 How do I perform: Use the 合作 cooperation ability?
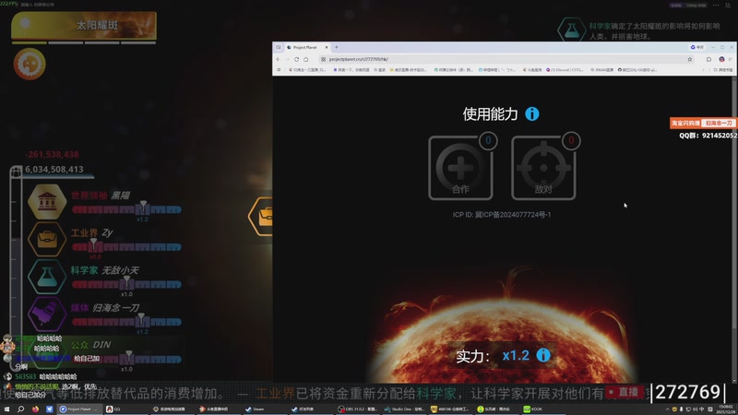[460, 168]
